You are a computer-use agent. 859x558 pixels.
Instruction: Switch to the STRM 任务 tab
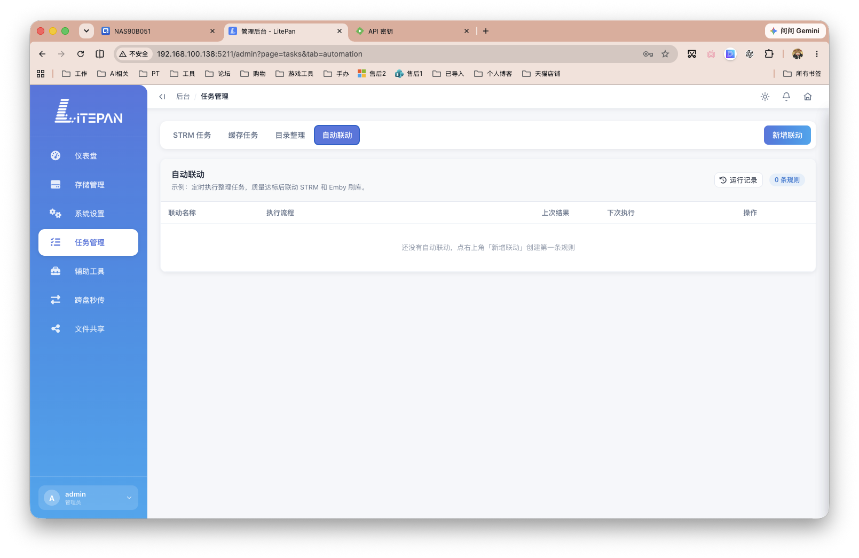[192, 135]
